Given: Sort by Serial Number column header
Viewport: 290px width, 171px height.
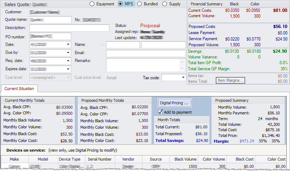Looking at the screenshot, I should 100,159.
